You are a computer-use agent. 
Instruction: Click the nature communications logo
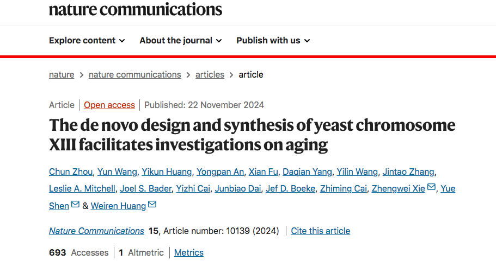point(136,9)
